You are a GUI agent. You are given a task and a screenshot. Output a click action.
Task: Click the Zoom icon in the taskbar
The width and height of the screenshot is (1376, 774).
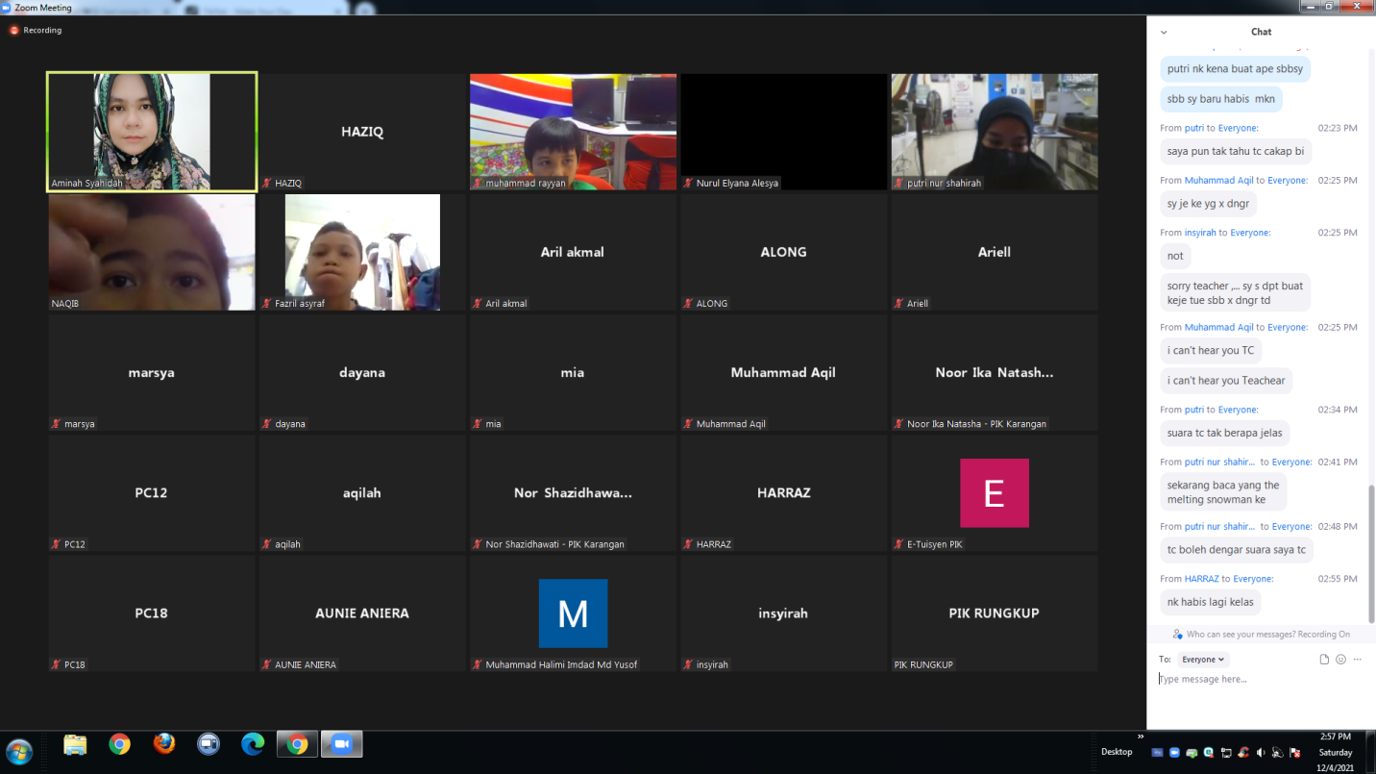click(340, 744)
